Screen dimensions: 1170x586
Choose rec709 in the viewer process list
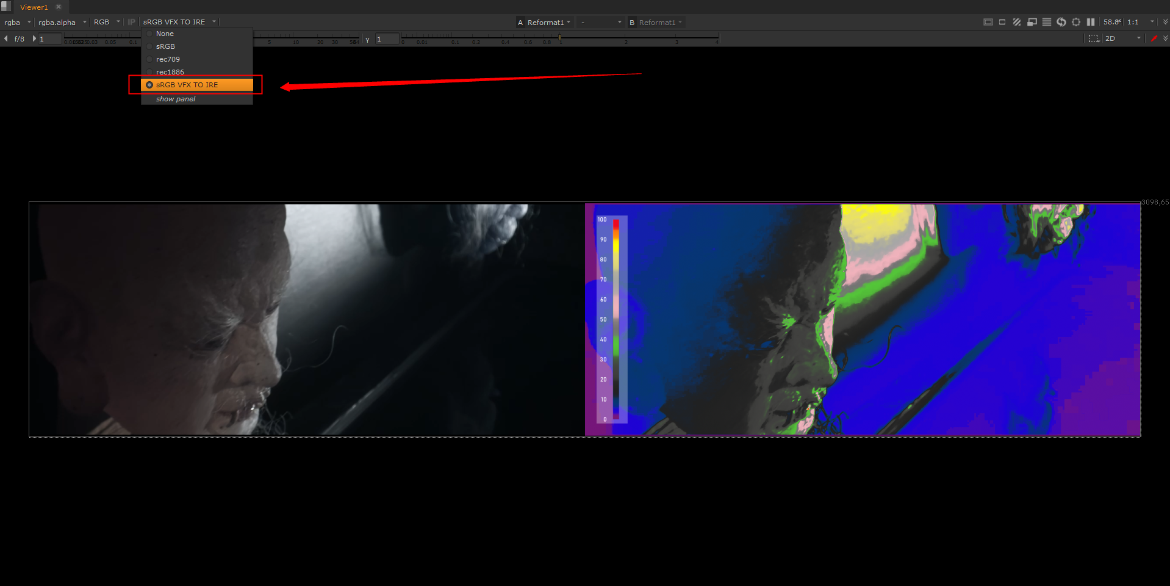[x=168, y=59]
